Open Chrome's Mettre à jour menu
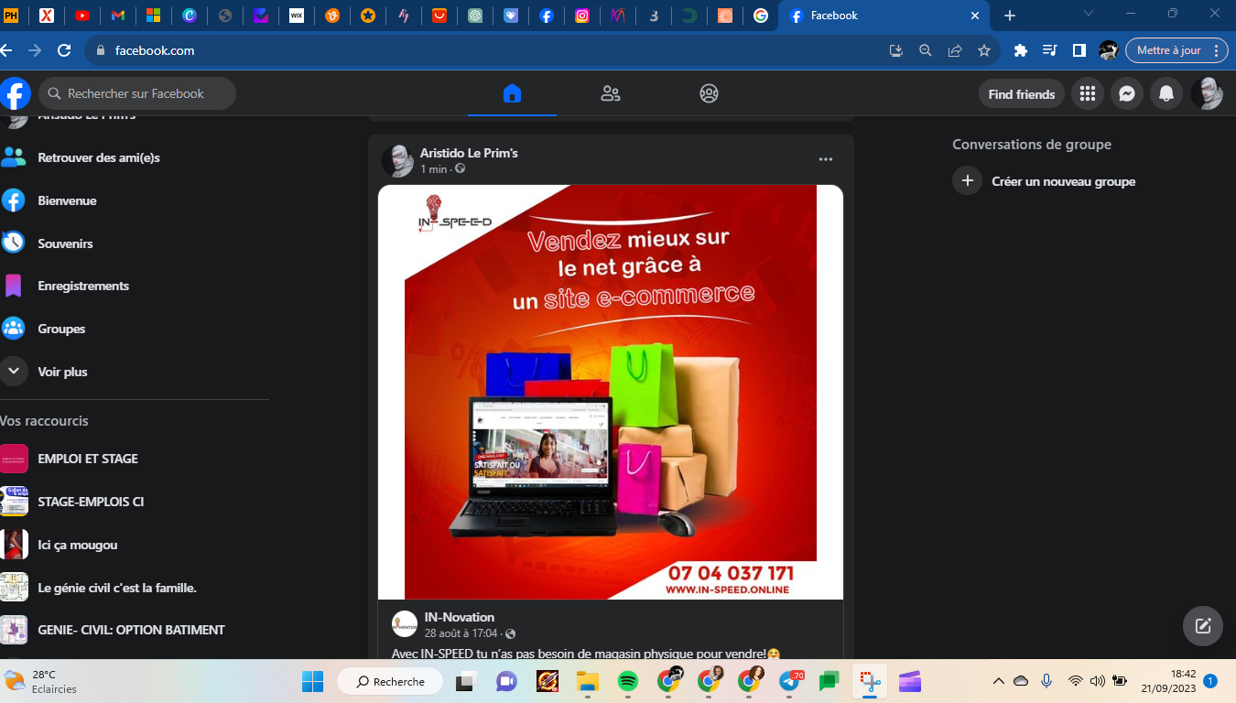Image resolution: width=1236 pixels, height=703 pixels. 1176,50
